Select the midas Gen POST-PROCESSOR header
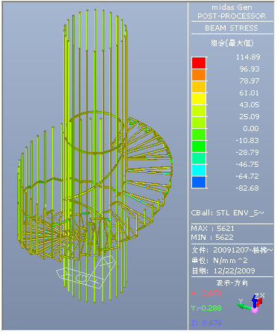 pos(232,12)
